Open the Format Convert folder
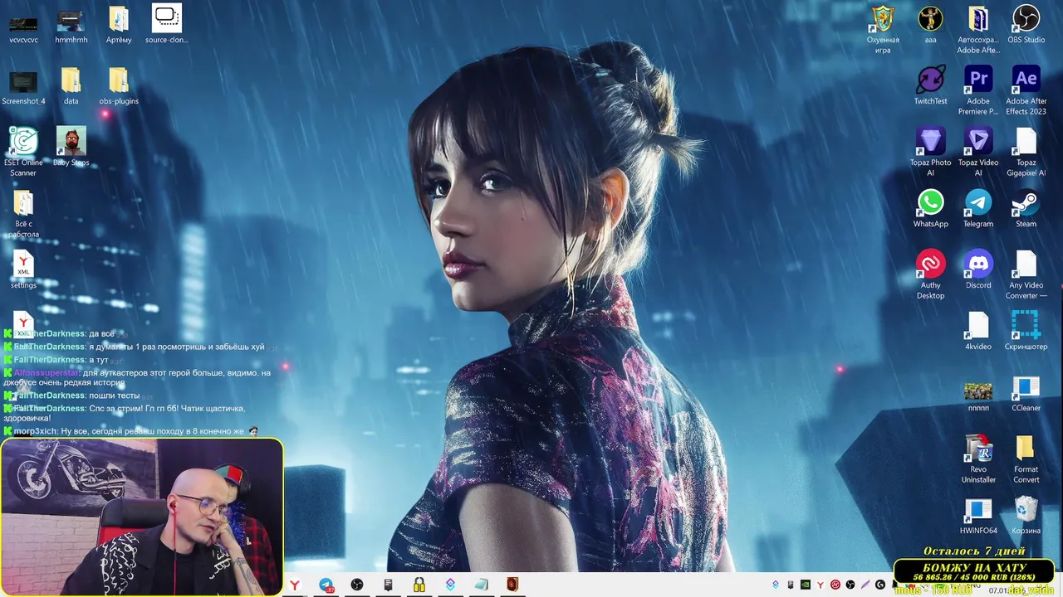The image size is (1063, 597). [1026, 459]
